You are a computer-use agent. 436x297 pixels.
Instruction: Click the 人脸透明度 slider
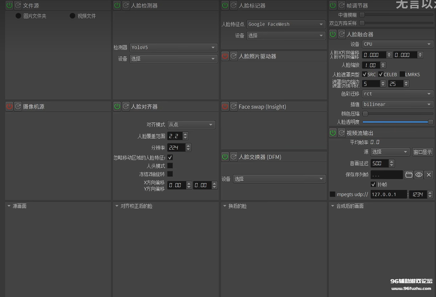397,122
